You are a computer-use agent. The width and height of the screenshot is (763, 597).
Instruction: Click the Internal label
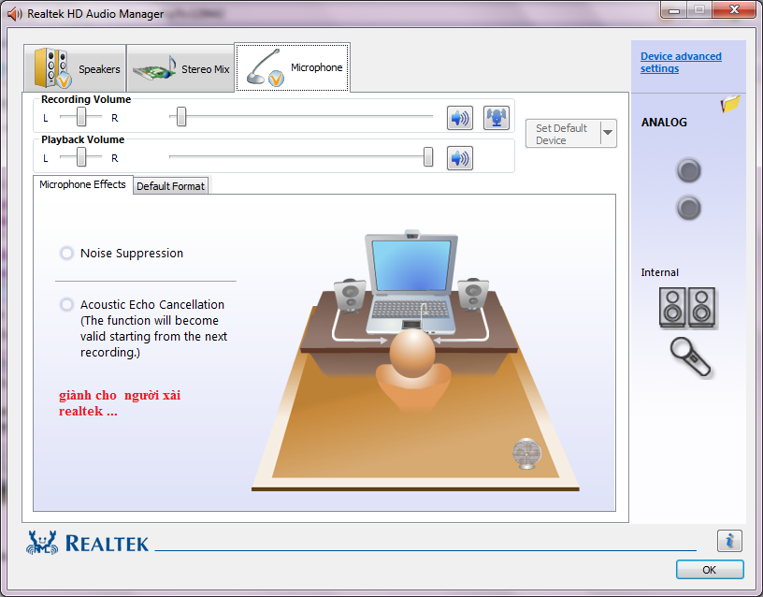[x=659, y=272]
